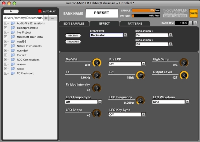This screenshot has width=200, height=142.
Task: Select the Microsoft User Data folder icon
Action: point(13,37)
